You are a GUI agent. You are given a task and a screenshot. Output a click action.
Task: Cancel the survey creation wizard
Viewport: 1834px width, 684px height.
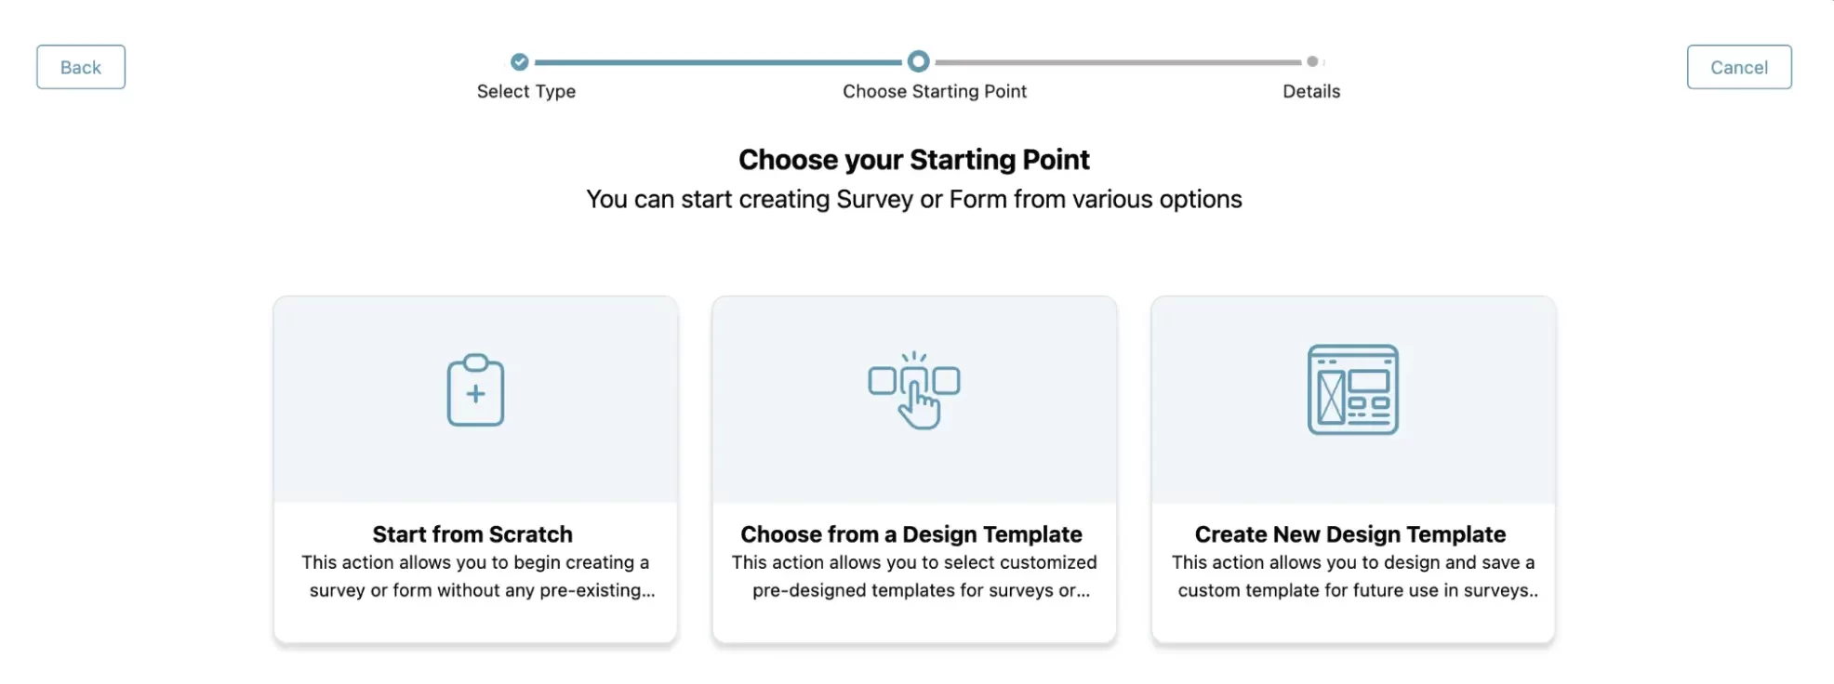[1739, 67]
